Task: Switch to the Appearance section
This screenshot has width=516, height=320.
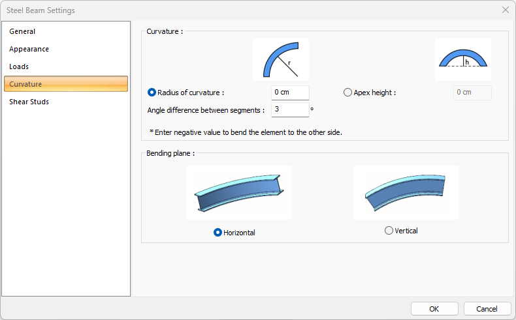Action: coord(29,49)
